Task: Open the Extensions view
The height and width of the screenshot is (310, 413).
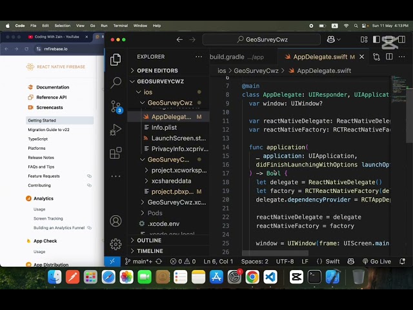Action: coord(116,153)
